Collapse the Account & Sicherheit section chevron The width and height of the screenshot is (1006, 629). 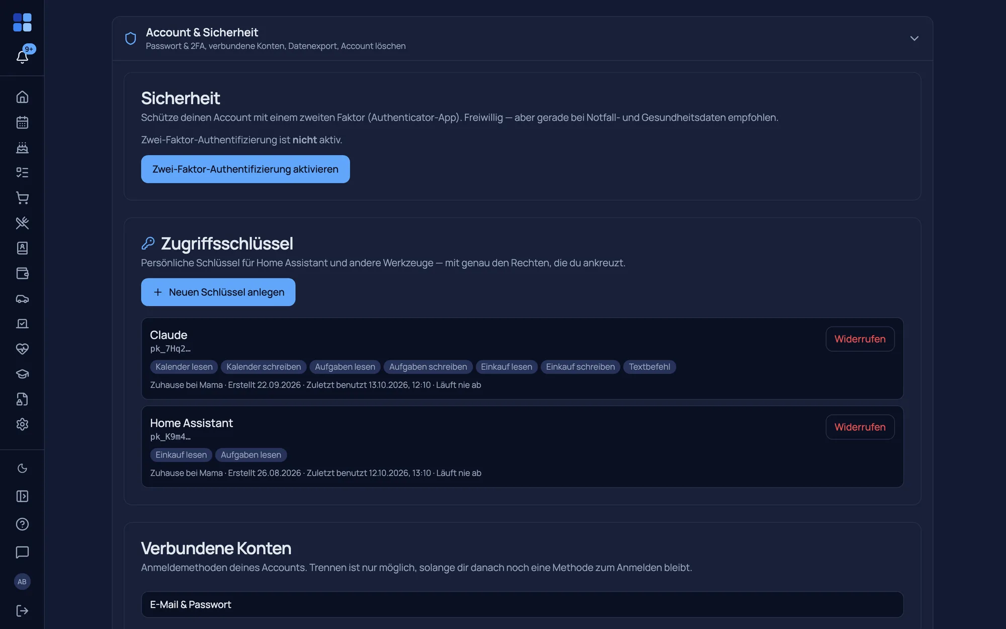[x=914, y=38]
